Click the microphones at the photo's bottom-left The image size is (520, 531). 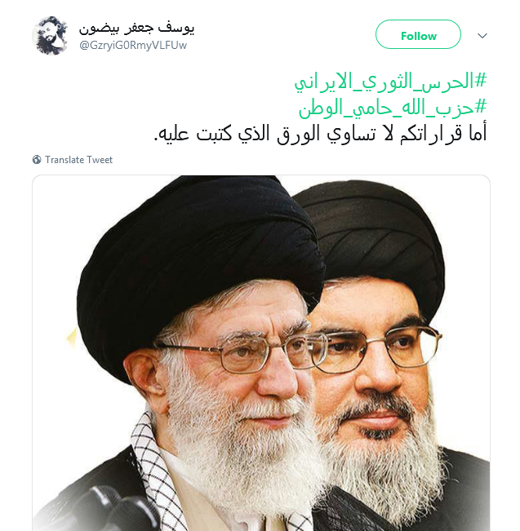pos(112,510)
